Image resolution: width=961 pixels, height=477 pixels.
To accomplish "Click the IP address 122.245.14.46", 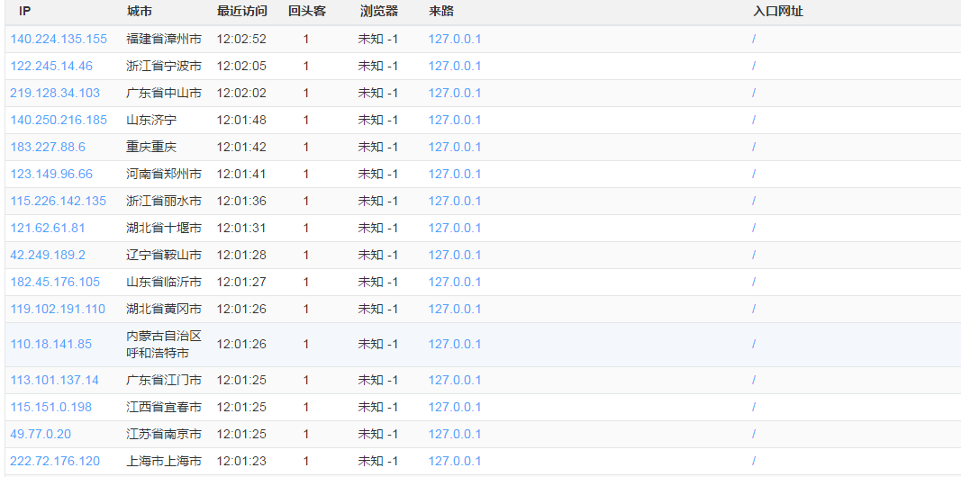I will click(x=51, y=66).
